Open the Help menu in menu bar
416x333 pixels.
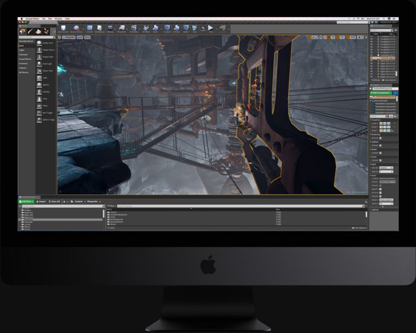pos(67,19)
